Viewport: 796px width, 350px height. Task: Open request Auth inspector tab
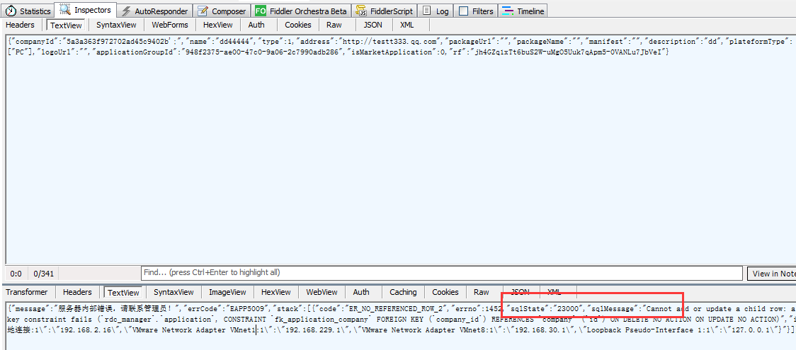256,25
